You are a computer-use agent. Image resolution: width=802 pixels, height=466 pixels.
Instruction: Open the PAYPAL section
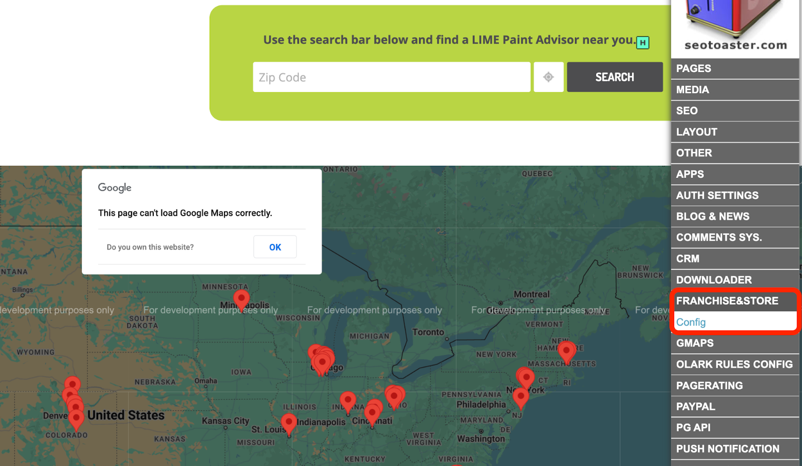[x=735, y=407]
